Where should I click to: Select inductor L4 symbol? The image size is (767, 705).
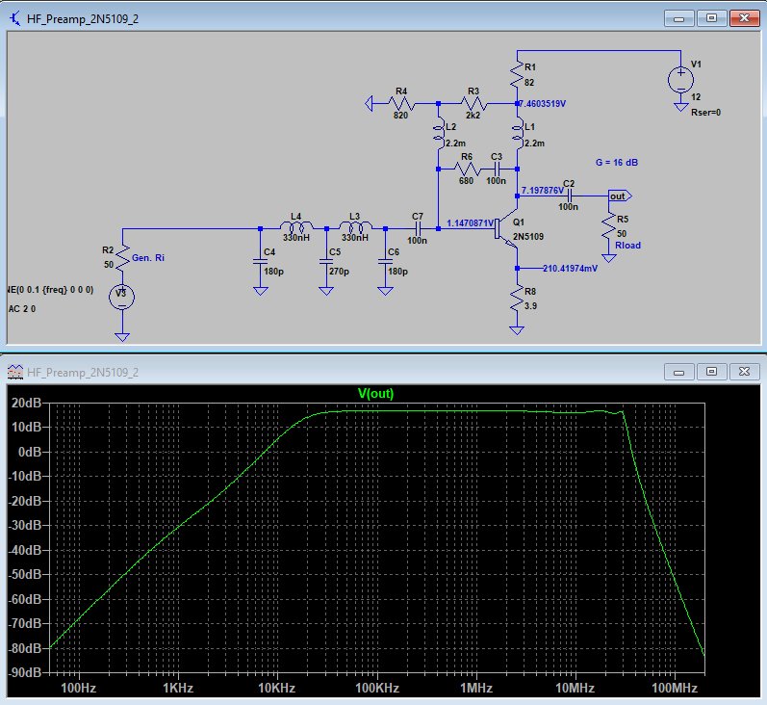[x=296, y=227]
